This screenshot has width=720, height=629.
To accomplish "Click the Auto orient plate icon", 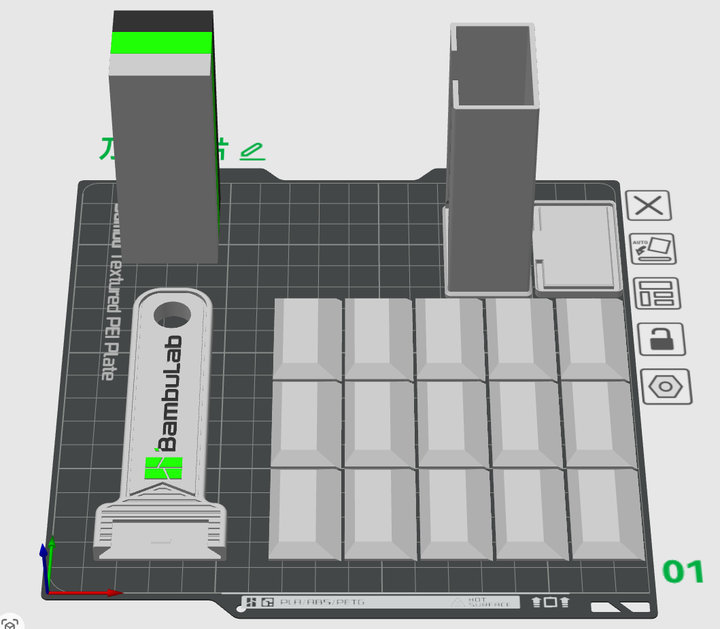I will pos(653,248).
